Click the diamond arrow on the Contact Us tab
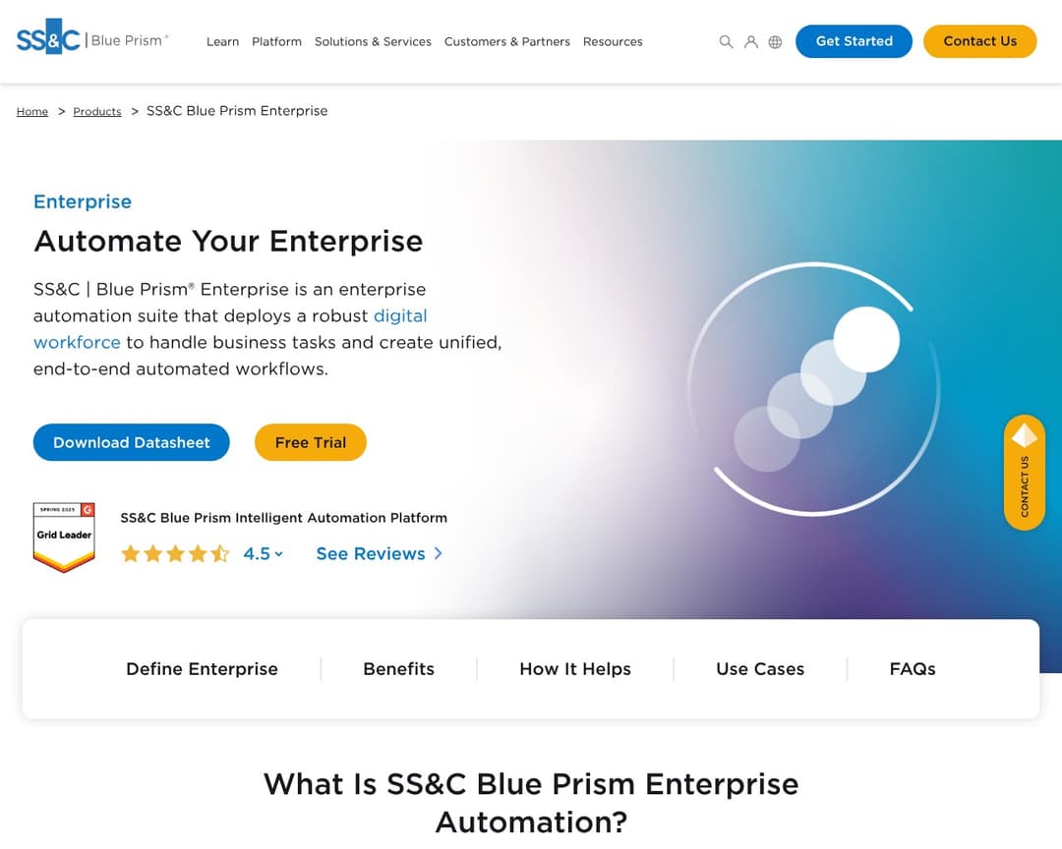1062x849 pixels. click(1024, 434)
